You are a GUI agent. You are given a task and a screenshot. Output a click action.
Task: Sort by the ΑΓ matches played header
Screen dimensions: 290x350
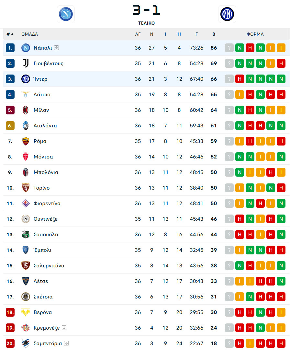tap(138, 34)
